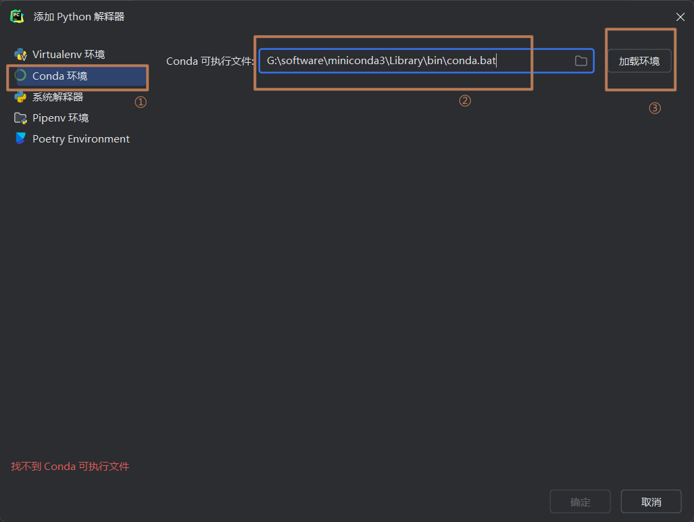Click the Pipenv folder icon
The width and height of the screenshot is (694, 522).
tap(20, 118)
